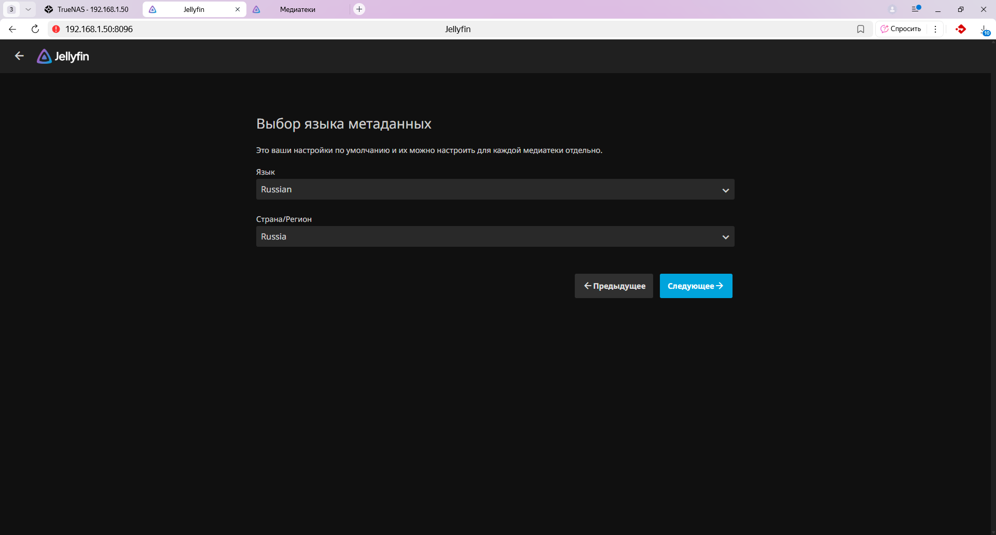Click the Спросить assistant button
The width and height of the screenshot is (996, 535).
(901, 29)
